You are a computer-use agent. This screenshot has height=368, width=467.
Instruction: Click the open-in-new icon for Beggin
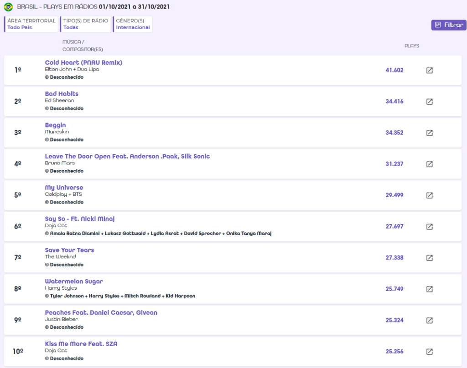pyautogui.click(x=429, y=133)
